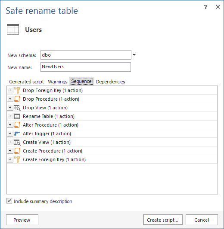This screenshot has width=224, height=229.
Task: Switch to the Generated script tab
Action: 26,82
